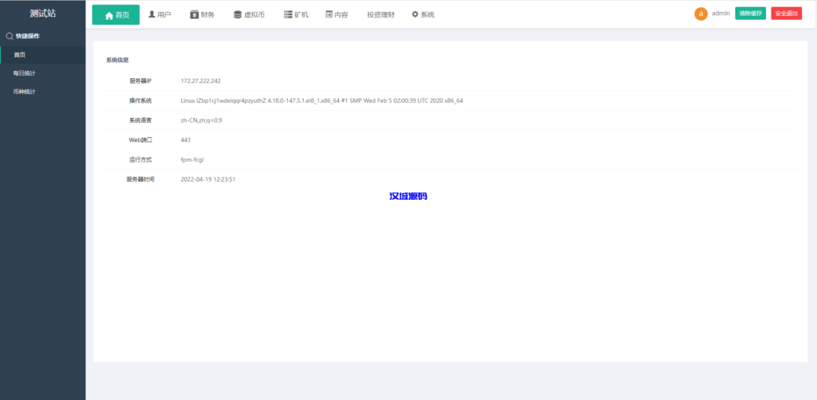The height and width of the screenshot is (400, 817).
Task: Go to 币种统计 in the sidebar
Action: point(24,92)
